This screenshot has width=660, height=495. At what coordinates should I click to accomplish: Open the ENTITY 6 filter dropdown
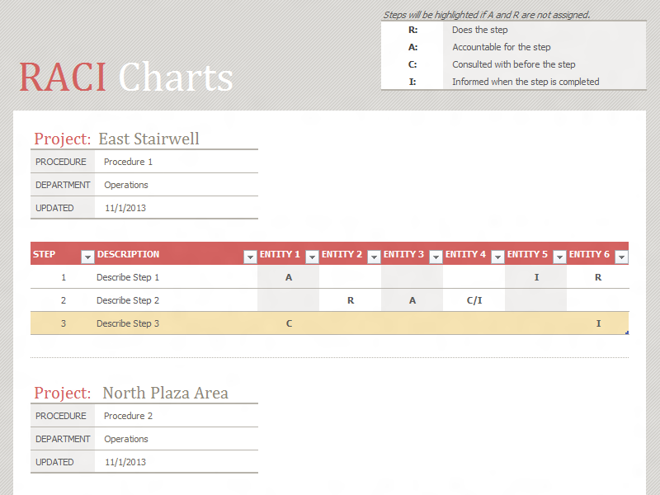pos(621,257)
